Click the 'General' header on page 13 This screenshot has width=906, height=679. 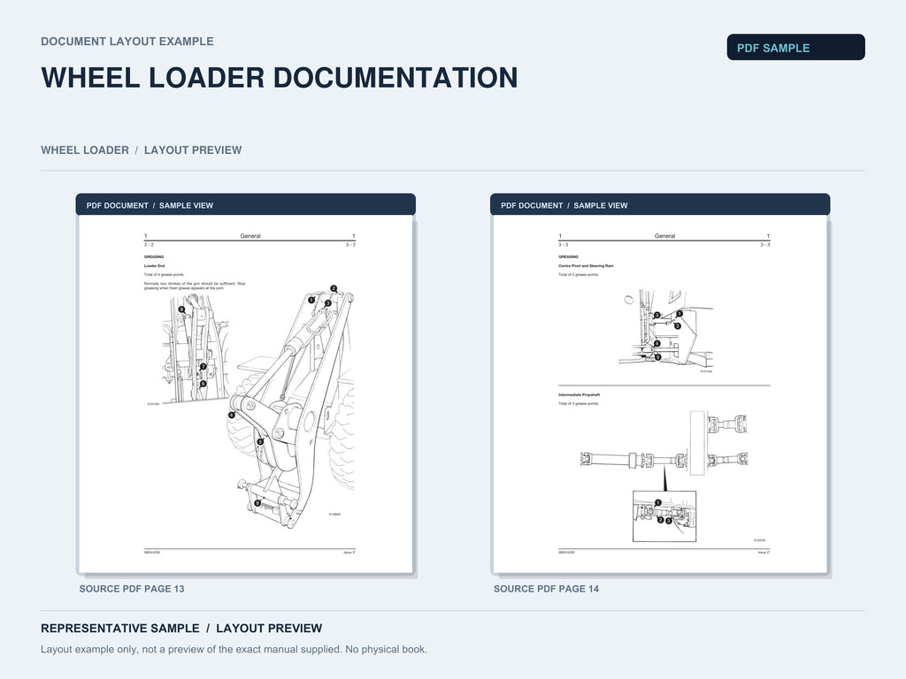pyautogui.click(x=250, y=236)
